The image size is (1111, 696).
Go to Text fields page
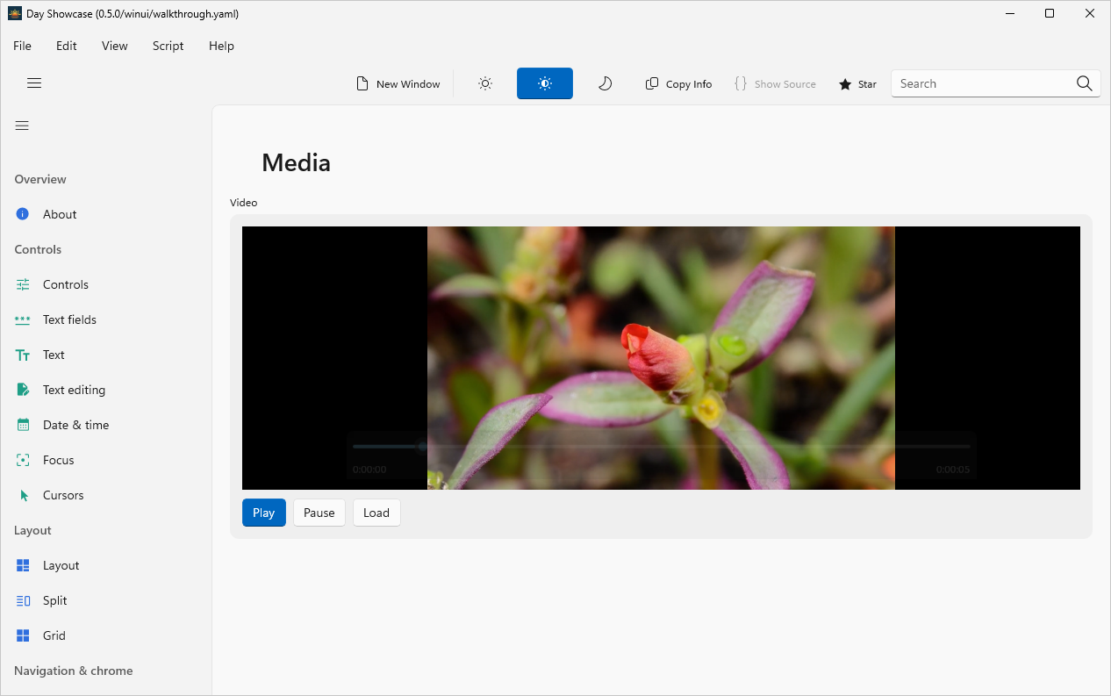click(x=105, y=319)
